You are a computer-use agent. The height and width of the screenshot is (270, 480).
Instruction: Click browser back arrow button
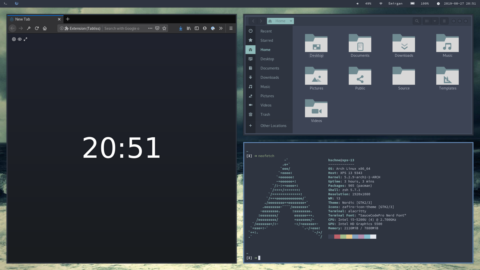12,28
